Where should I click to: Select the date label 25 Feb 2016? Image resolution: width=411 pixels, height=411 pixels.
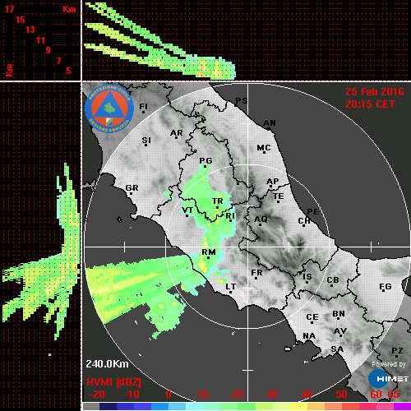coord(375,92)
